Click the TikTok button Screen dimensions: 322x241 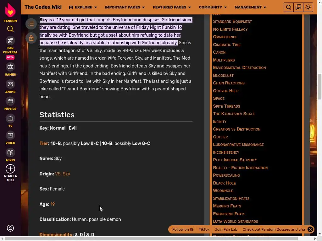[204, 229]
